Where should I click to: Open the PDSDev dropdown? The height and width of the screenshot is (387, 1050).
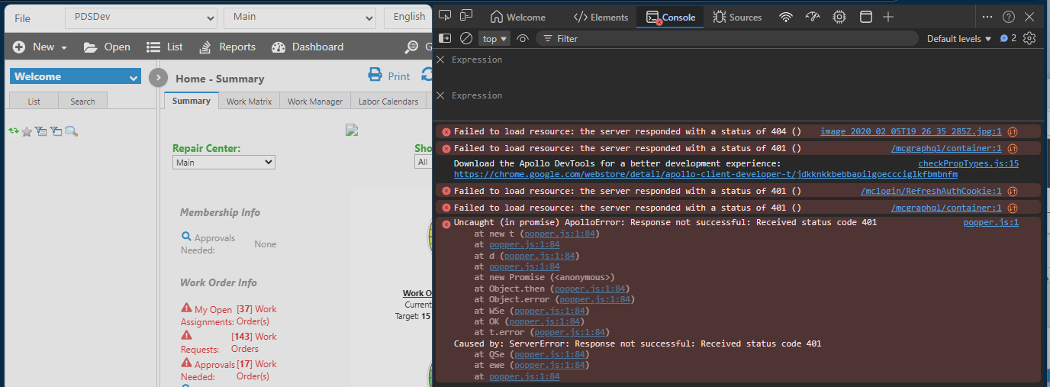click(x=141, y=18)
